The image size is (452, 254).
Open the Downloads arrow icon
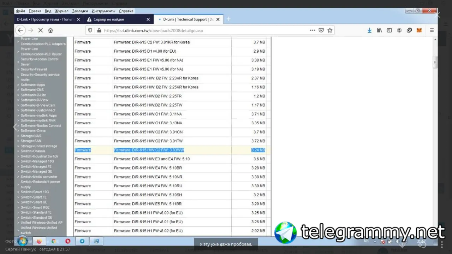click(369, 30)
